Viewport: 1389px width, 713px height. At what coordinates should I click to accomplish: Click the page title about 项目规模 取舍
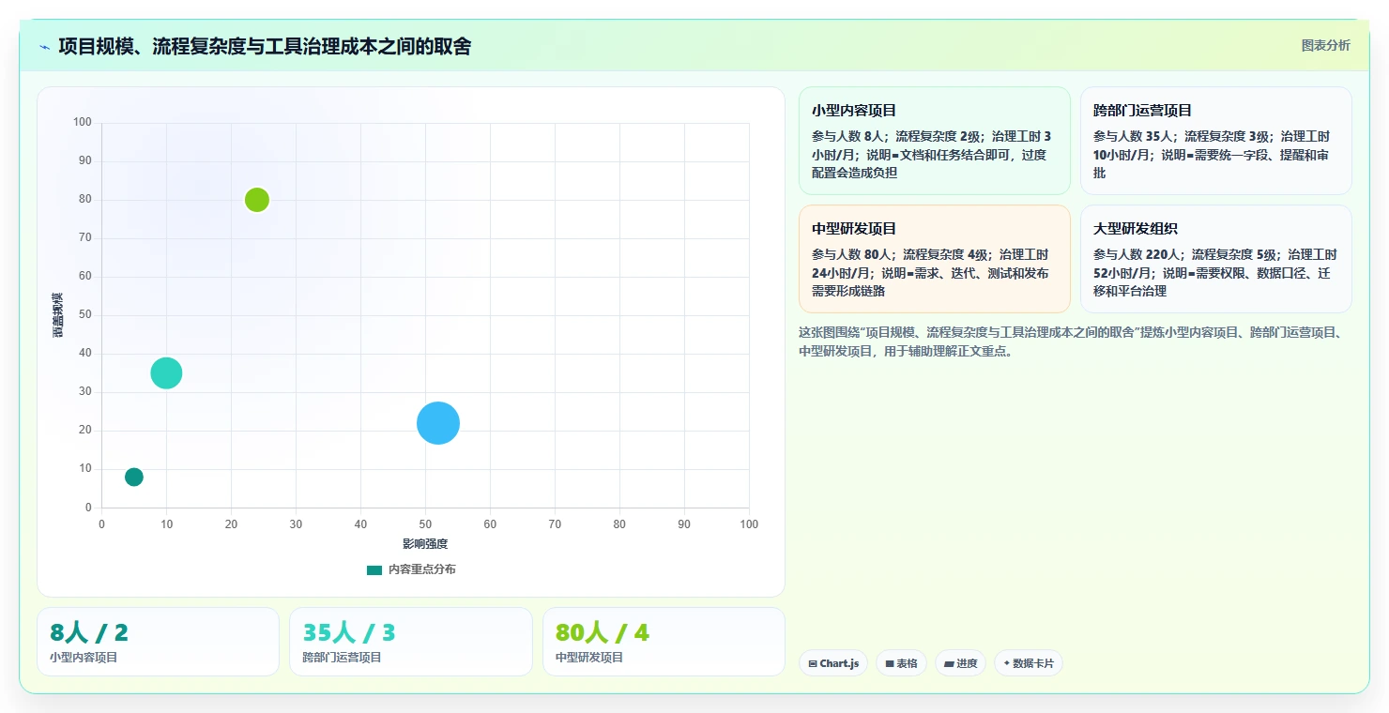pos(265,46)
